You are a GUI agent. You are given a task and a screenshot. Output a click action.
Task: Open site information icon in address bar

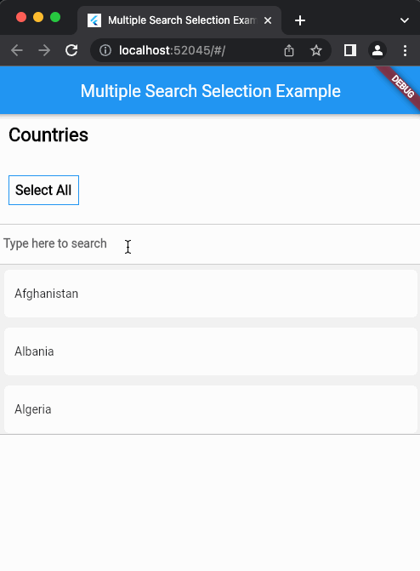pos(105,50)
